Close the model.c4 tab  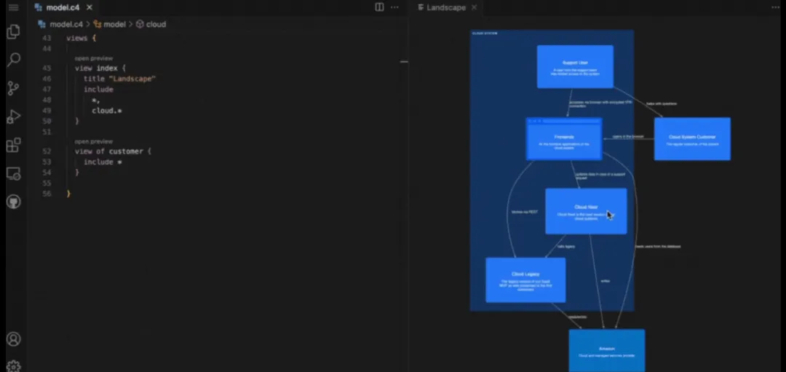[90, 7]
